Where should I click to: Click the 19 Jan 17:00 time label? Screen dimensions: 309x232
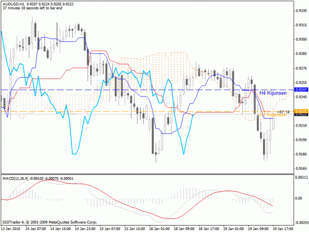tap(283, 229)
